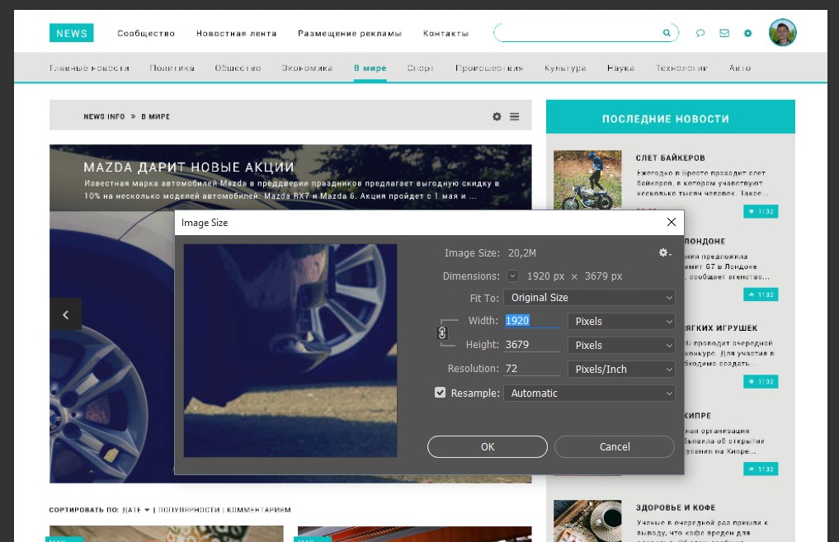Image resolution: width=839 pixels, height=542 pixels.
Task: Expand the Dimensions unit arrow
Action: pyautogui.click(x=512, y=276)
